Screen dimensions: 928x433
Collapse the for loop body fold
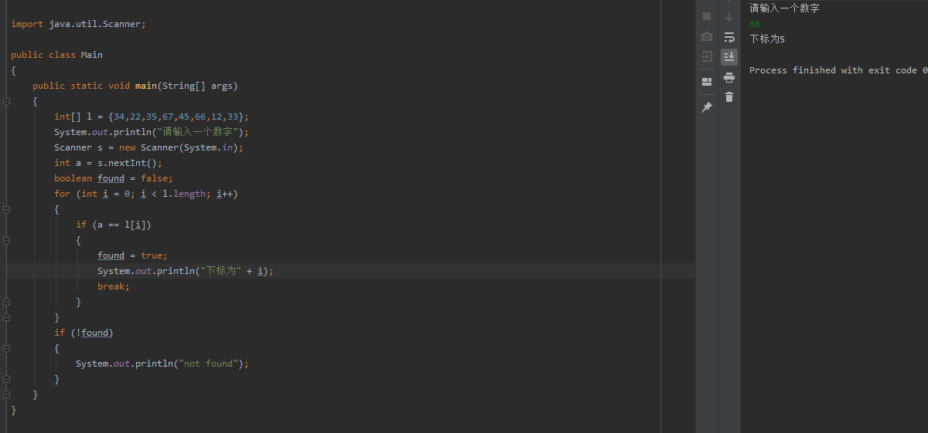6,209
